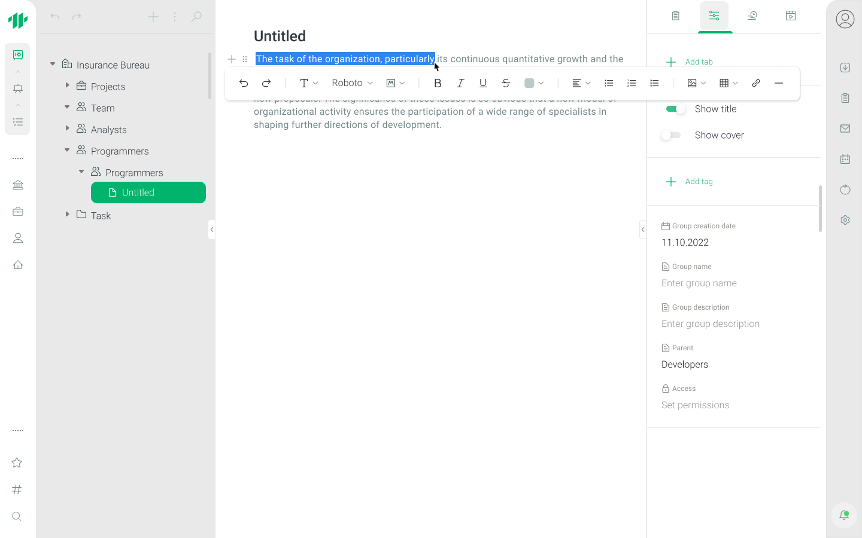Screen dimensions: 862x538
Task: Switch to the settings sliders tab
Action: coord(714,16)
